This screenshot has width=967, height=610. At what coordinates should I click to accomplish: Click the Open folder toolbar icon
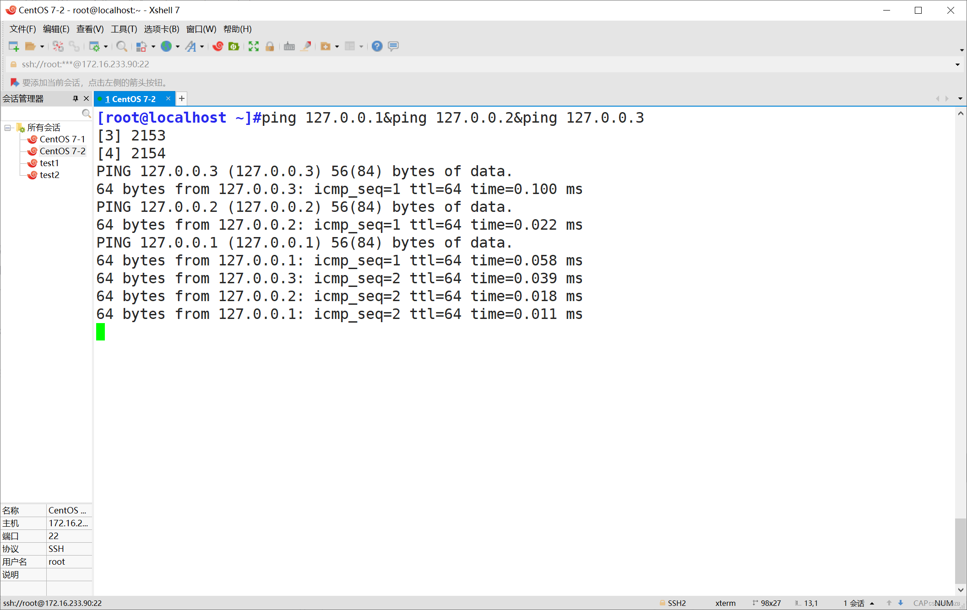(30, 46)
